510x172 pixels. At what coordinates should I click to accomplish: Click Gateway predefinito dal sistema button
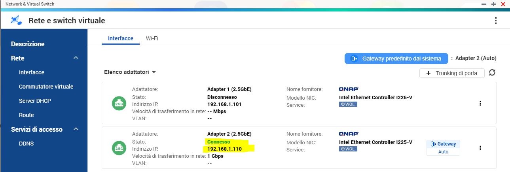tap(396, 59)
